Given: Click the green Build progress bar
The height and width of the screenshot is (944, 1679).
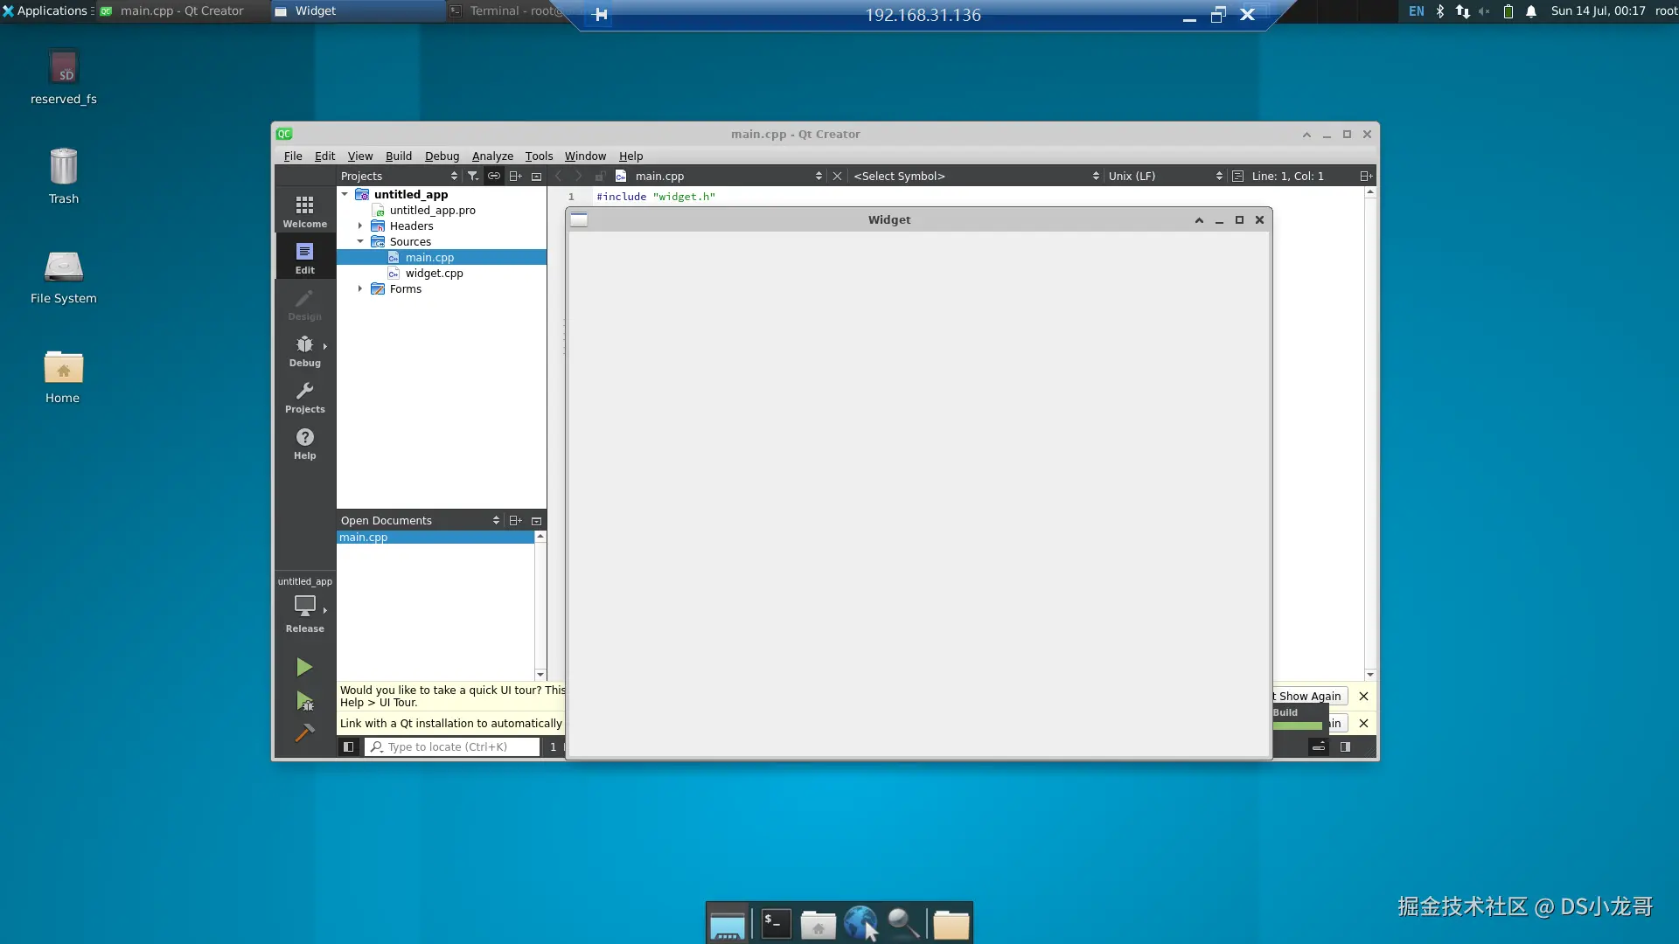Looking at the screenshot, I should click(1298, 725).
